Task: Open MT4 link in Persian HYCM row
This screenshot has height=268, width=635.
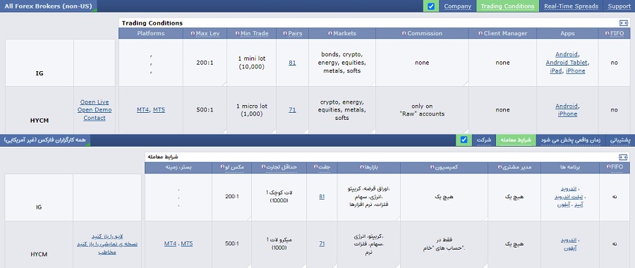Action: (171, 244)
